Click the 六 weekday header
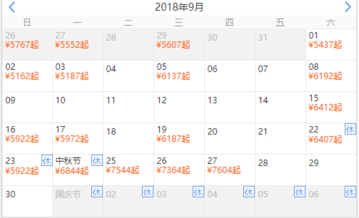The image size is (359, 218). [331, 22]
